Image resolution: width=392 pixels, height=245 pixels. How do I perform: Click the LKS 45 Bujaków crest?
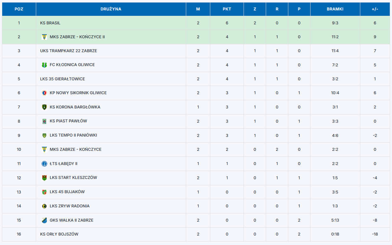[x=44, y=192]
